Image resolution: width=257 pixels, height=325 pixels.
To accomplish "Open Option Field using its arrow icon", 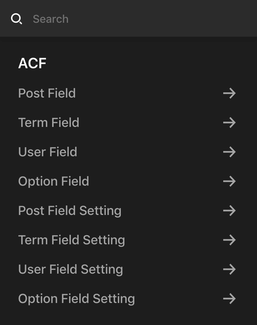I will (229, 181).
